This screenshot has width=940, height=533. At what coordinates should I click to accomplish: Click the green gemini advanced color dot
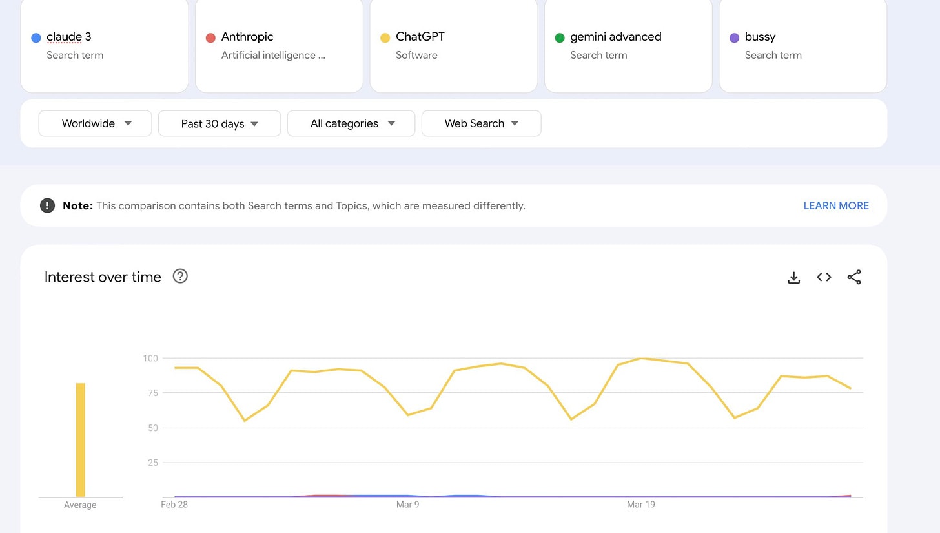[x=560, y=38]
